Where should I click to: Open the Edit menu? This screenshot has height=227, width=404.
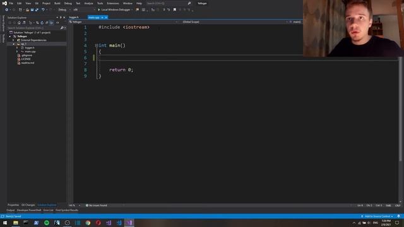pyautogui.click(x=20, y=3)
